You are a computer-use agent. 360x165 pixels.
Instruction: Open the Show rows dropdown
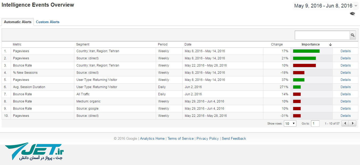290,123
